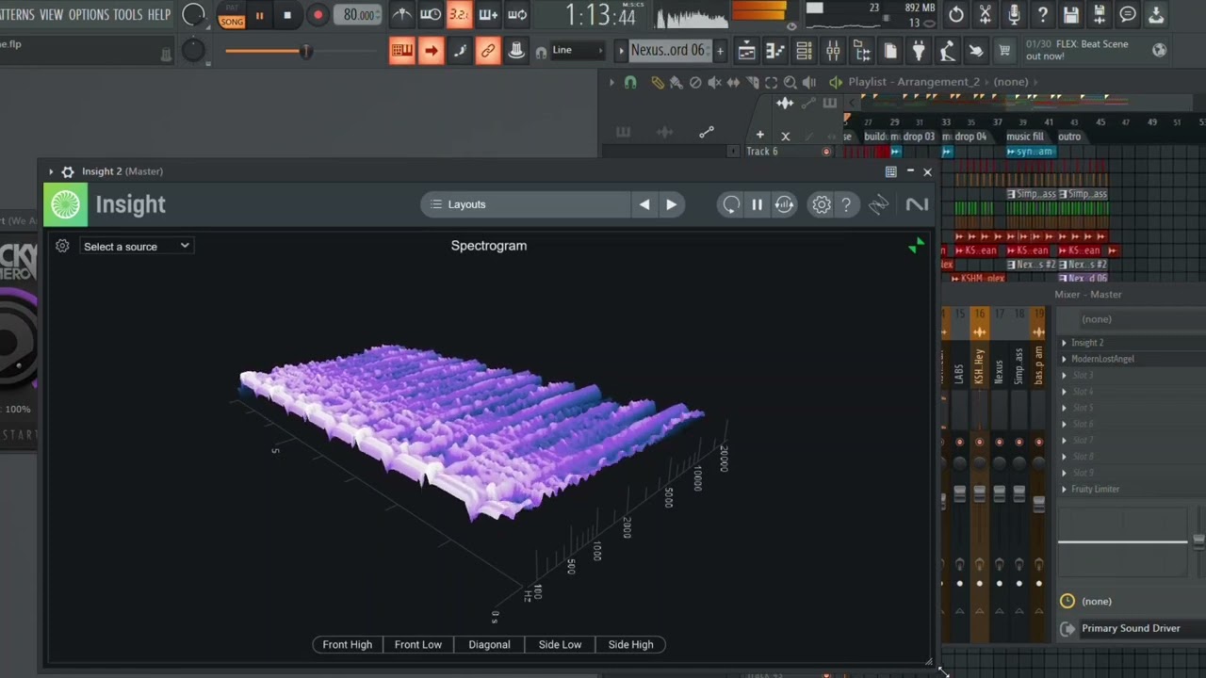Toggle the 3-2-1 countdown before recording

pyautogui.click(x=459, y=14)
